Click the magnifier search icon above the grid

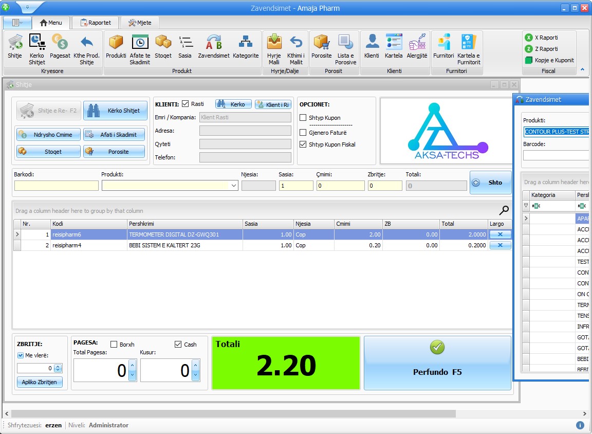pos(504,210)
